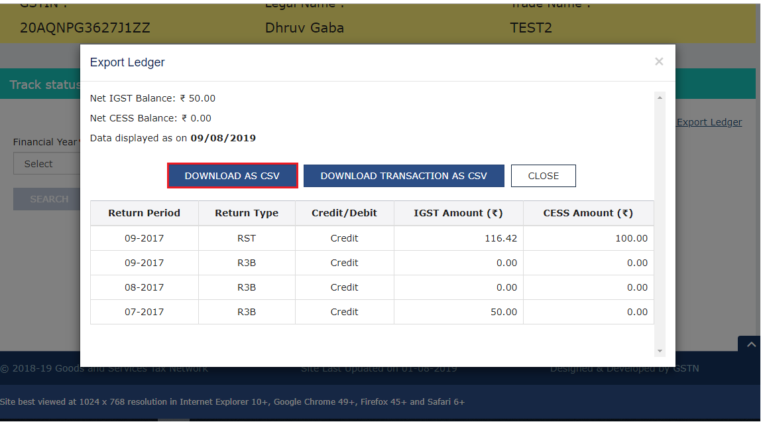Click the CLOSE button in dialog
The width and height of the screenshot is (761, 422).
tap(543, 176)
